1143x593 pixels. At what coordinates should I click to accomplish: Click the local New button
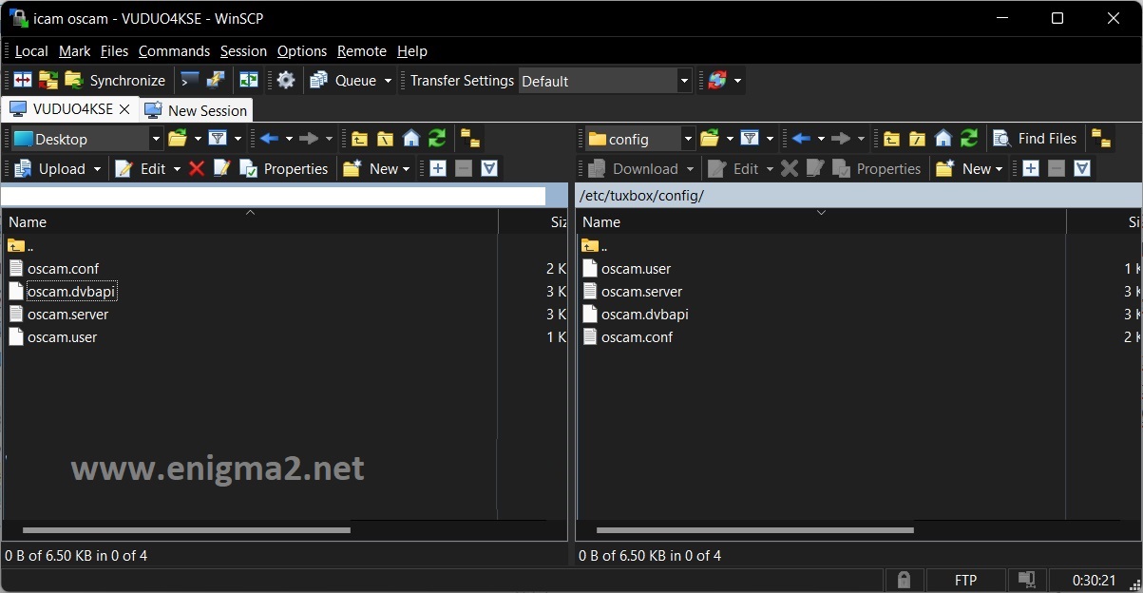pyautogui.click(x=377, y=168)
